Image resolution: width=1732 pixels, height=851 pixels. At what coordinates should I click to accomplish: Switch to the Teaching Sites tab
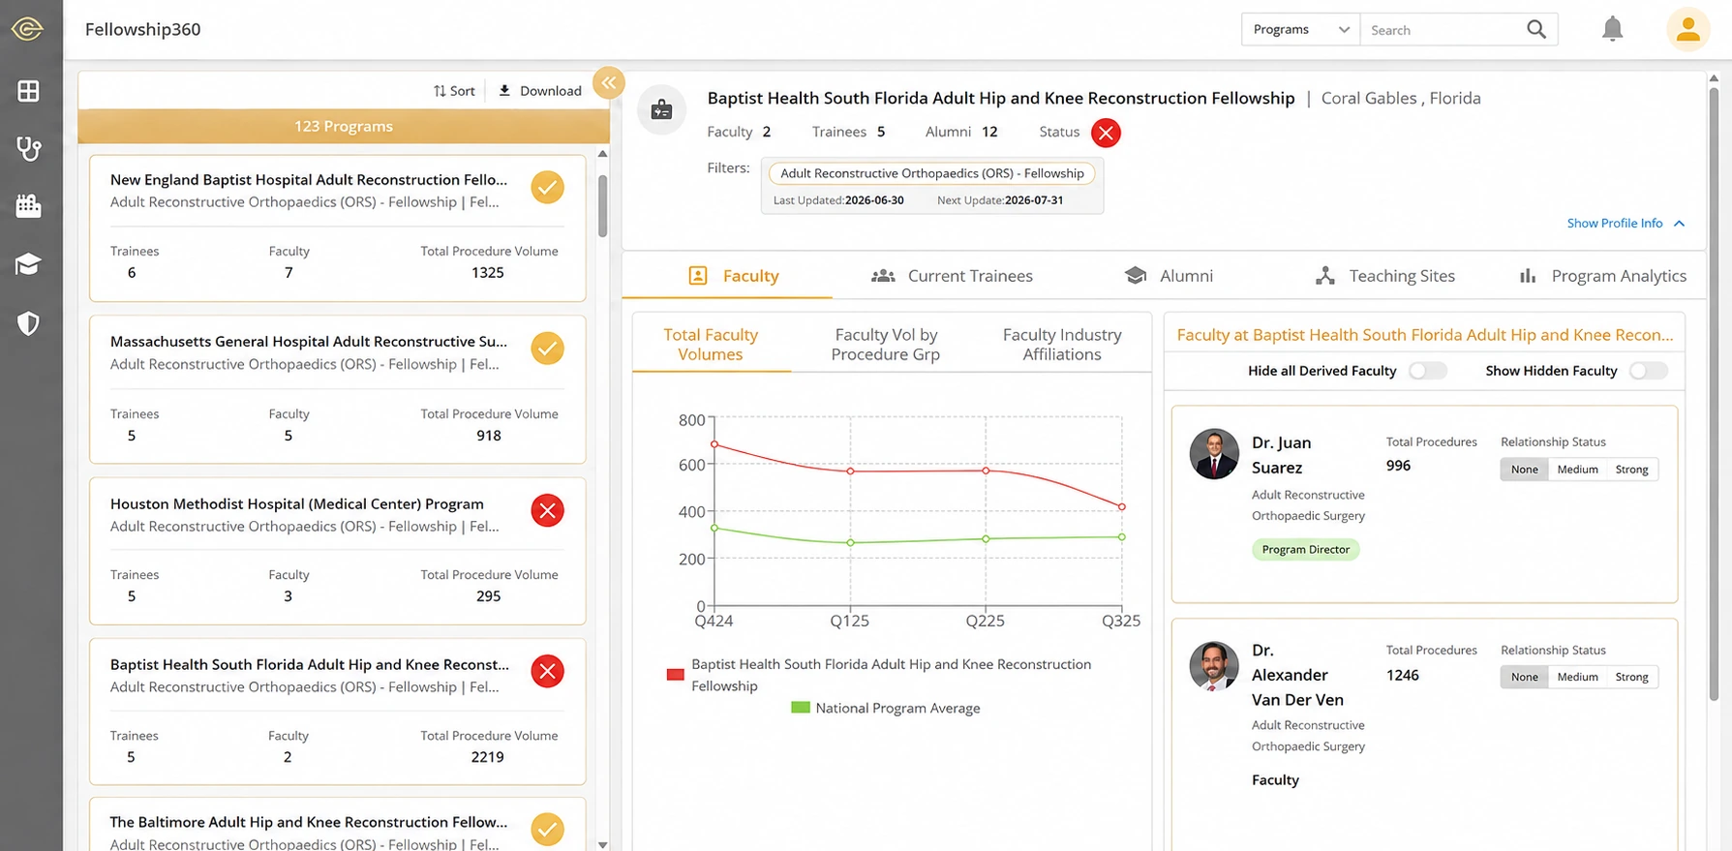[x=1385, y=276]
